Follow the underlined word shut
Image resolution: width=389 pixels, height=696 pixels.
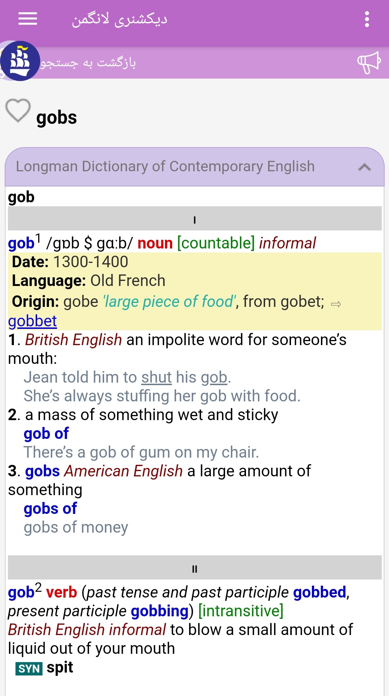(156, 377)
